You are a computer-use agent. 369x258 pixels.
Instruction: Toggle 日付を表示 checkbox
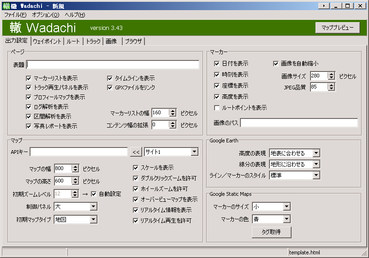[217, 64]
